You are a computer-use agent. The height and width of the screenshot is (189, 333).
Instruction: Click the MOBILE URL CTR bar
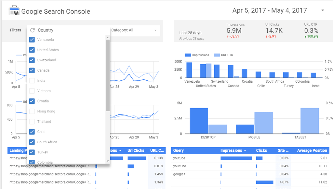coord(263,123)
